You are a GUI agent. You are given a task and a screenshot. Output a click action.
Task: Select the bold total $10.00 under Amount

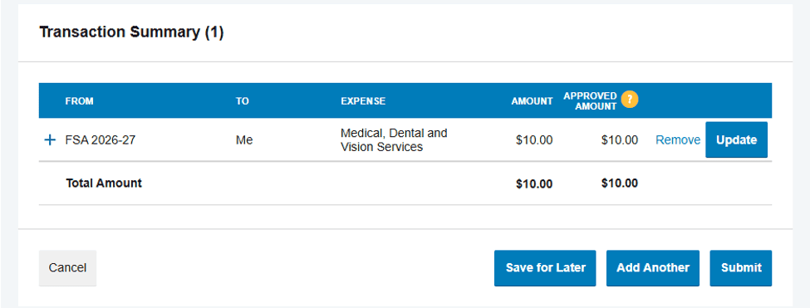click(x=534, y=183)
